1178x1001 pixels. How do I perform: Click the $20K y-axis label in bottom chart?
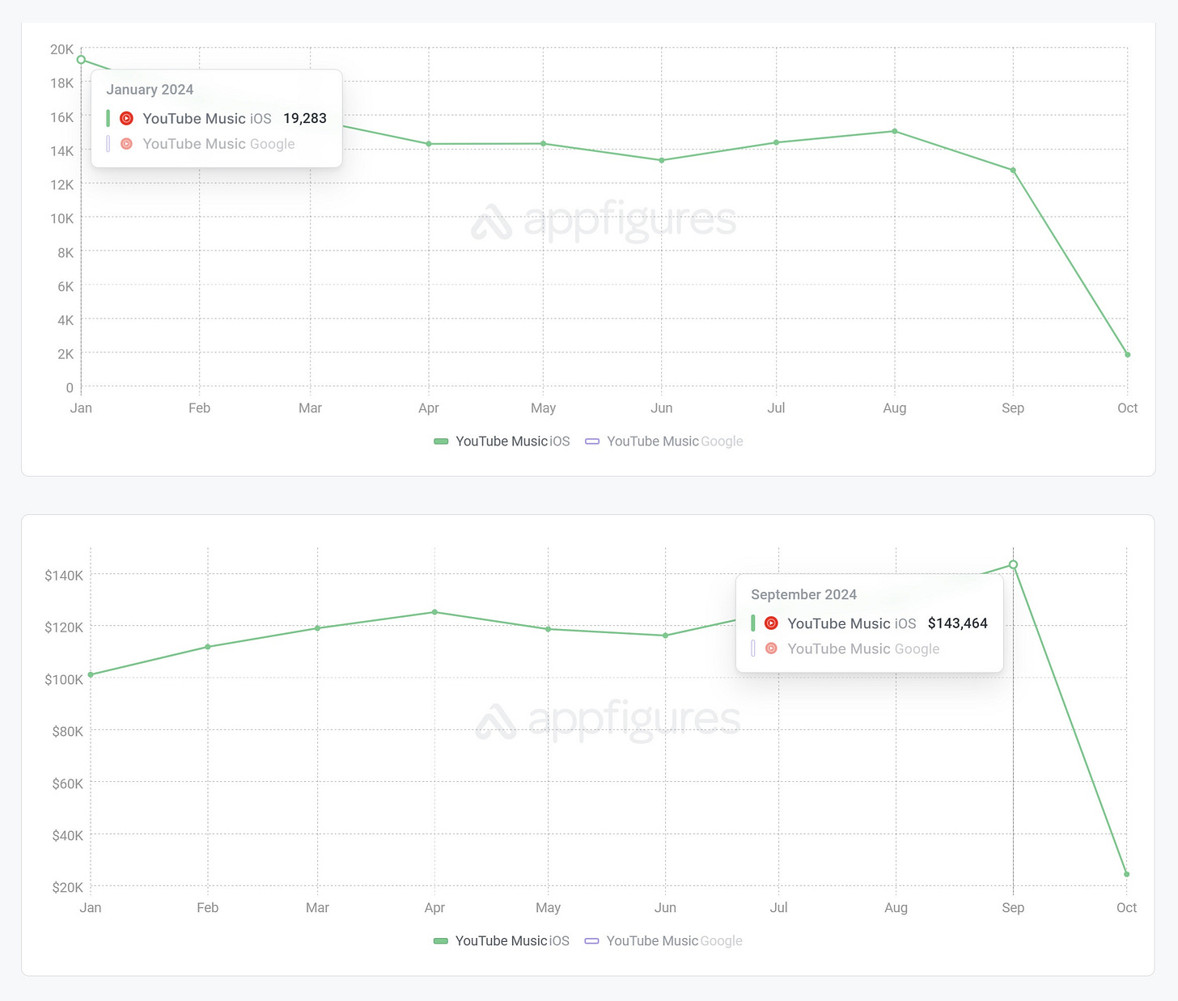pos(67,887)
